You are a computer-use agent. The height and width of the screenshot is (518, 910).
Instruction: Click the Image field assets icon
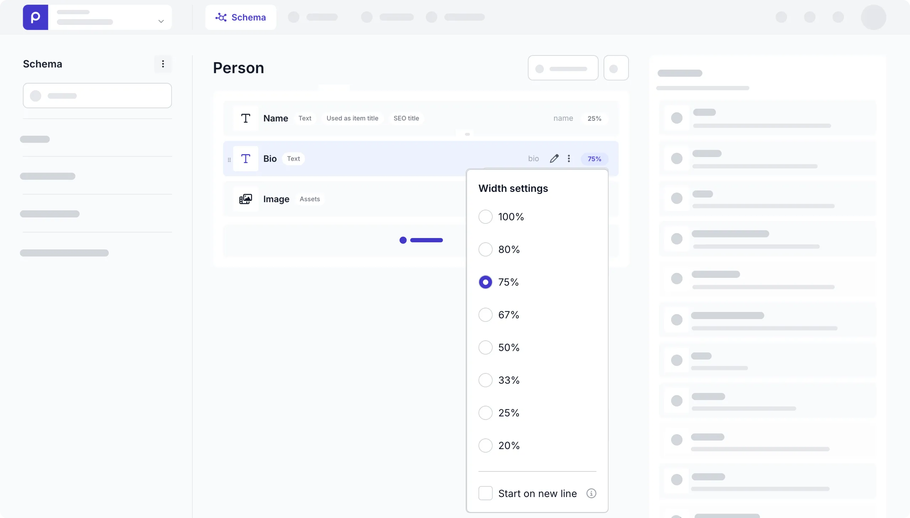click(x=245, y=199)
